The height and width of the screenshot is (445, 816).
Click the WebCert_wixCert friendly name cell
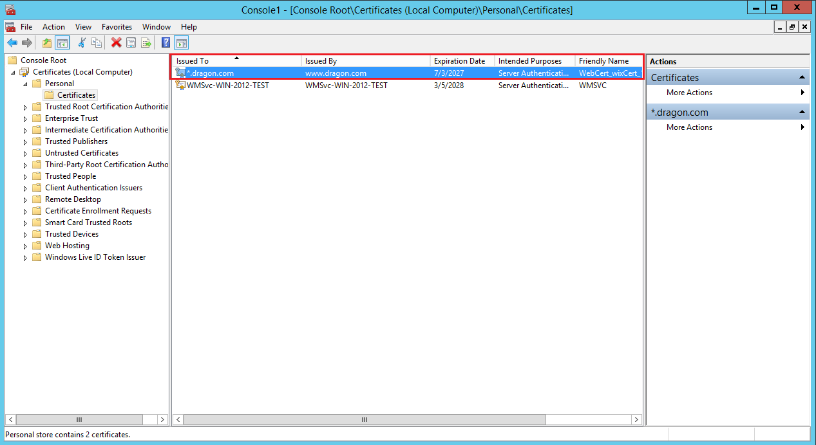(610, 73)
